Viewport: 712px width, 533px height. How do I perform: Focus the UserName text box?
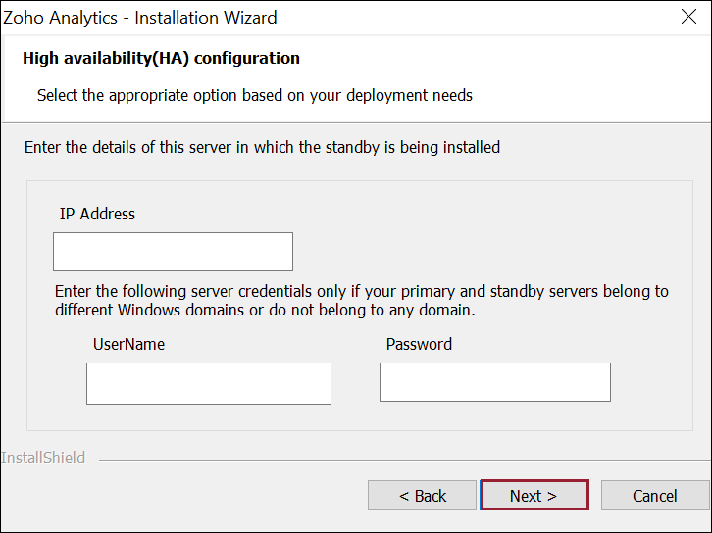click(208, 383)
